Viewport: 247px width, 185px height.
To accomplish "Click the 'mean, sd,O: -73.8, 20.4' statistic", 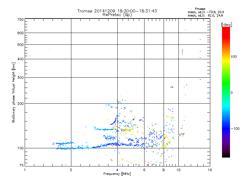I will (x=206, y=12).
